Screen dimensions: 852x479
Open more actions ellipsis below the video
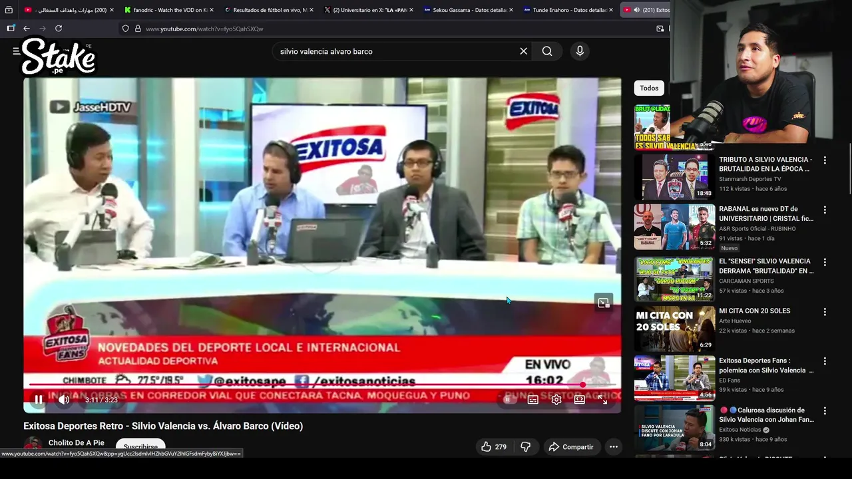click(x=614, y=446)
